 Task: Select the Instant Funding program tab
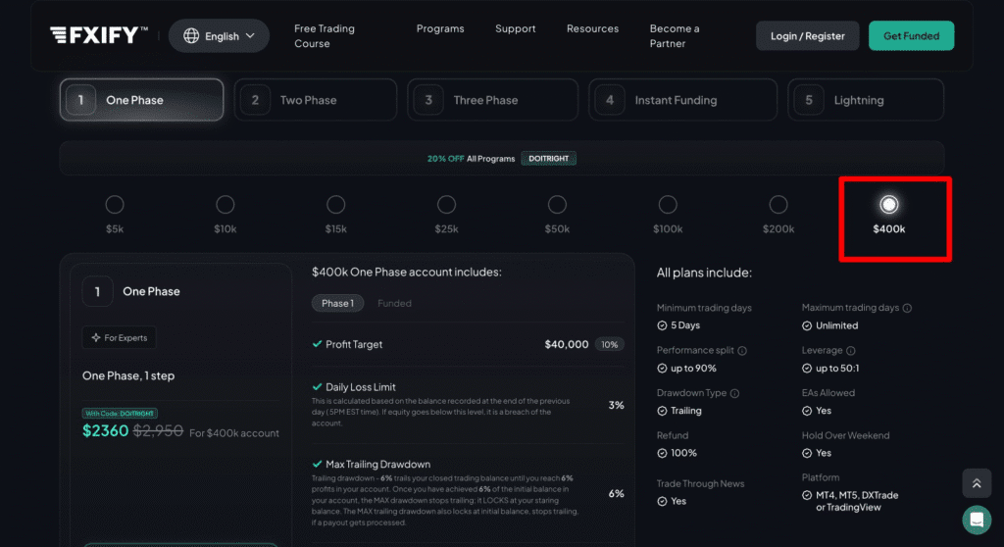tap(682, 100)
